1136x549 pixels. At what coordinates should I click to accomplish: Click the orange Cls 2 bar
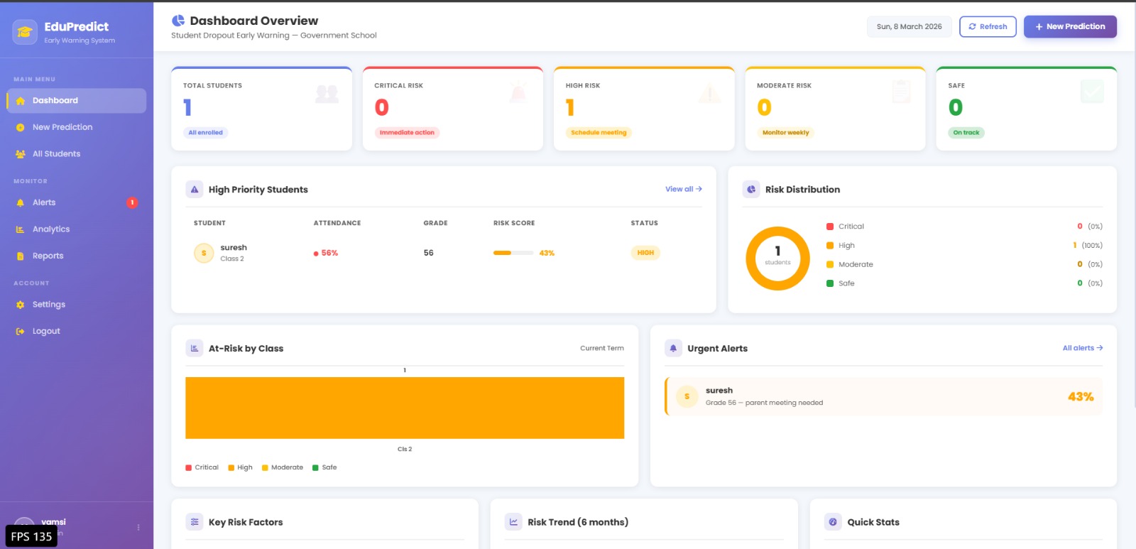click(x=405, y=408)
